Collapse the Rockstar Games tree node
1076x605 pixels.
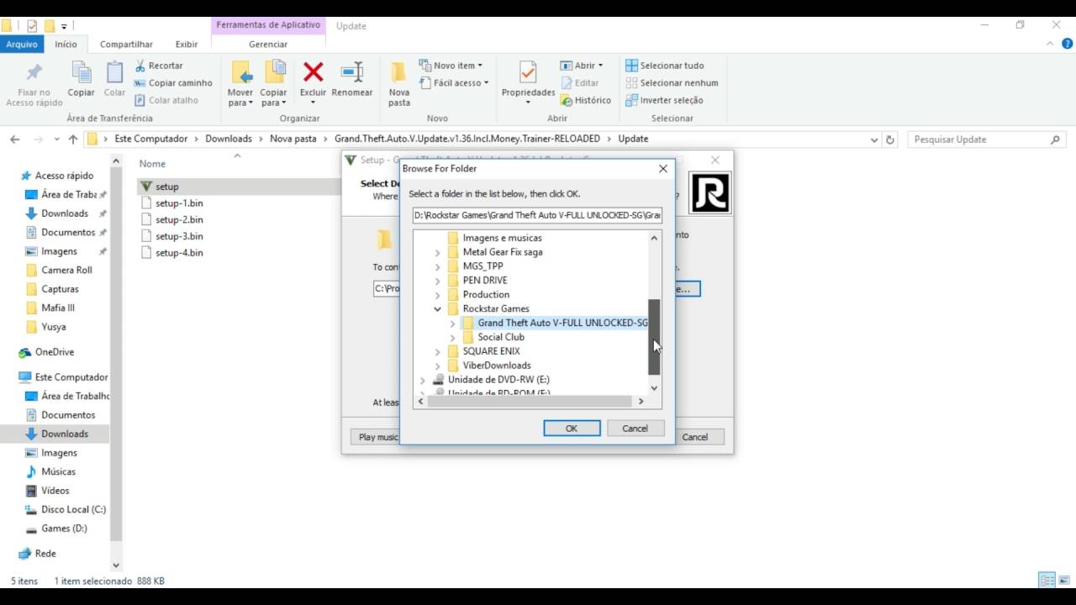[438, 309]
